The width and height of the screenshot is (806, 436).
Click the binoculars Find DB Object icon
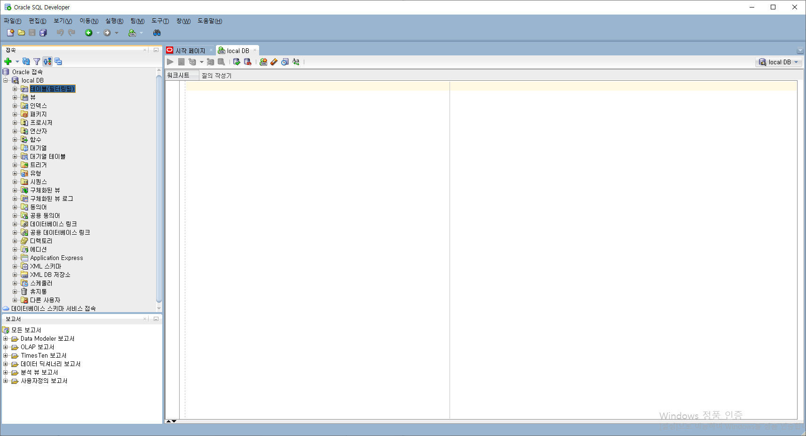pyautogui.click(x=157, y=33)
